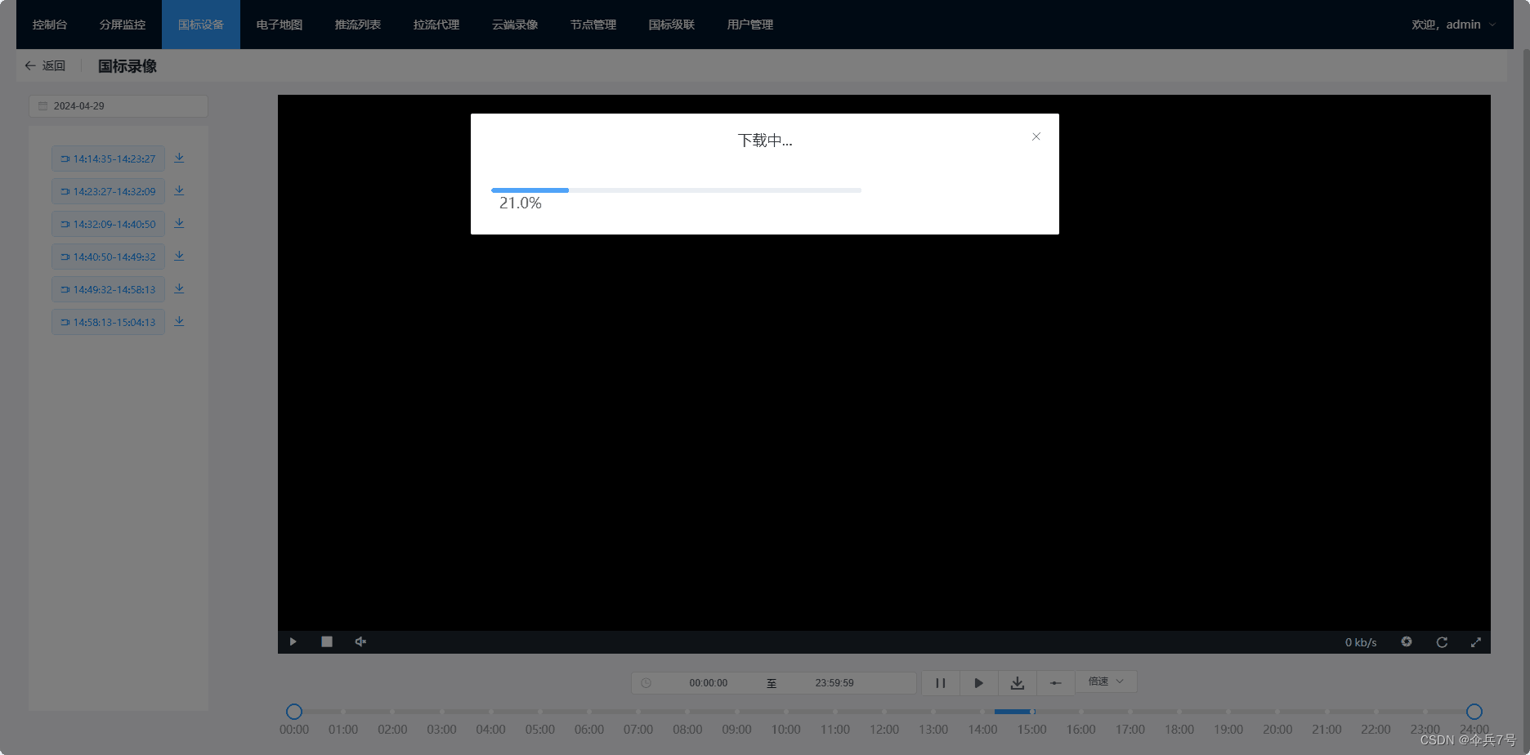Open the 控制台 menu item
The height and width of the screenshot is (755, 1530).
pyautogui.click(x=50, y=25)
